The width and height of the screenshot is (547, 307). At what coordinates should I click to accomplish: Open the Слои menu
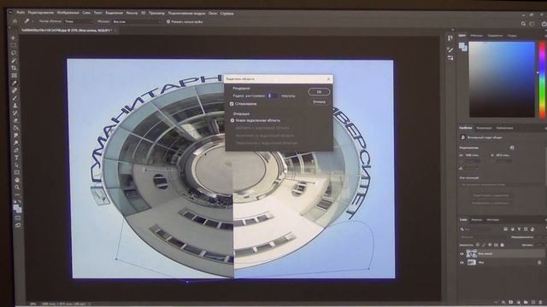point(86,13)
